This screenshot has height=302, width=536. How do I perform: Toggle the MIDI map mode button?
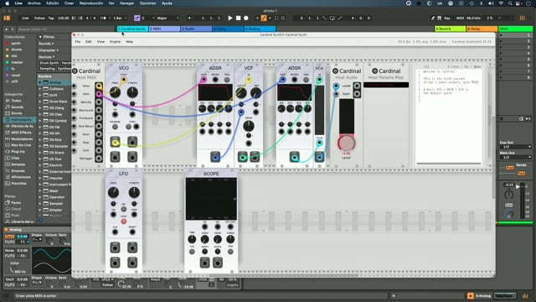point(460,18)
